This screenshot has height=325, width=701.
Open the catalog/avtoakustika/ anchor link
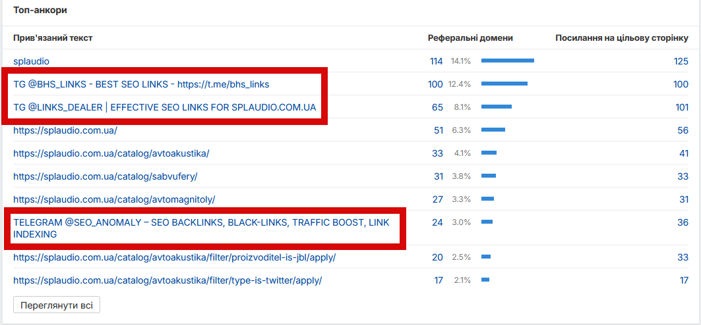(111, 153)
